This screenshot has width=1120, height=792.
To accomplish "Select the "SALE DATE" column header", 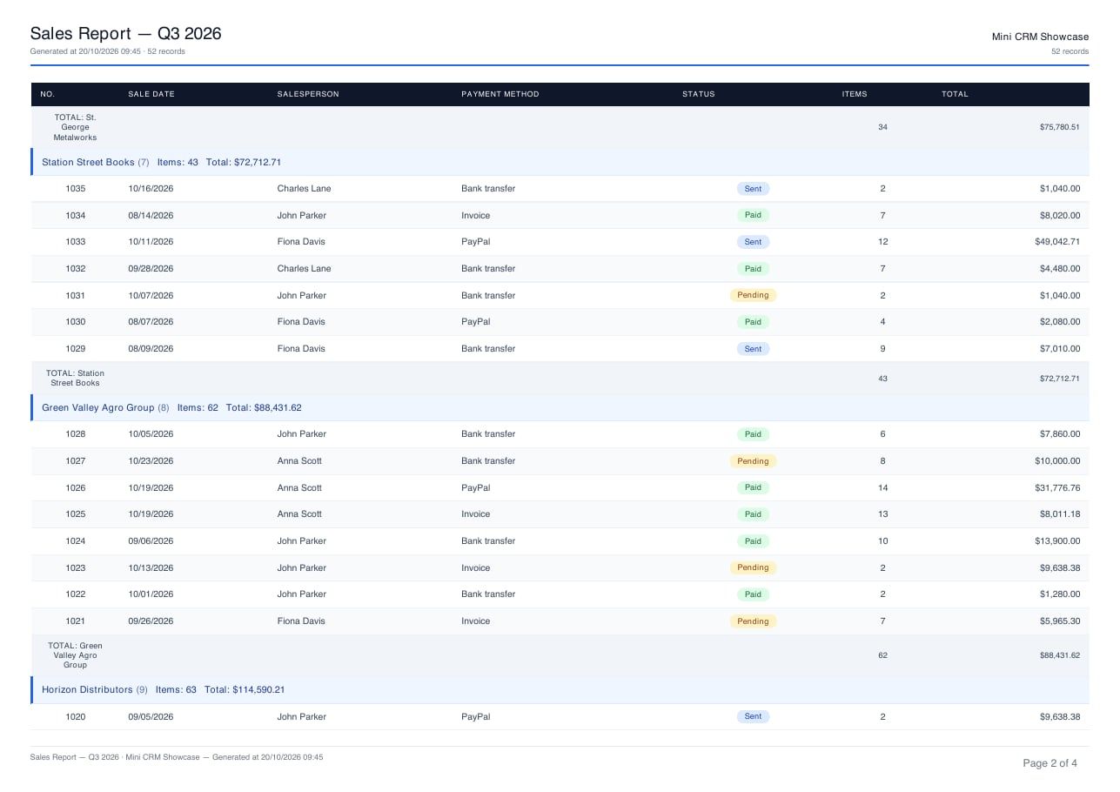I will (x=151, y=94).
